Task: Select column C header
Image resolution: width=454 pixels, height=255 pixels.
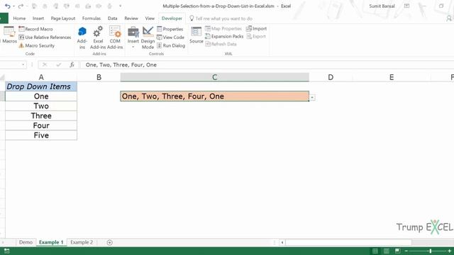Action: point(214,77)
